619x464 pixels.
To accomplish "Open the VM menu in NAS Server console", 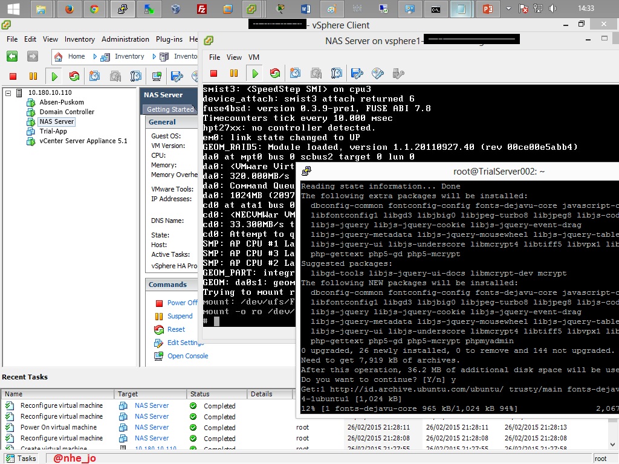I will pos(254,57).
